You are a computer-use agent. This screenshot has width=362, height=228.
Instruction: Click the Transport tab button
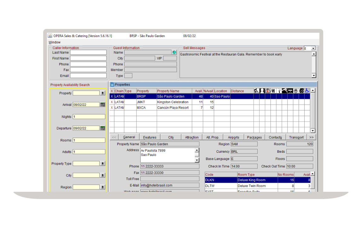296,137
